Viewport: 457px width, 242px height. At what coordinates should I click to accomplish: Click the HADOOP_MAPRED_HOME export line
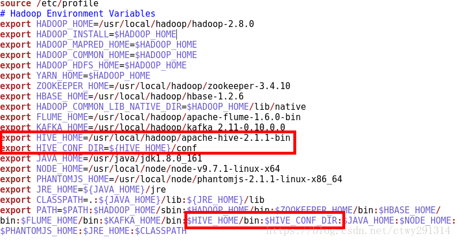pos(99,45)
